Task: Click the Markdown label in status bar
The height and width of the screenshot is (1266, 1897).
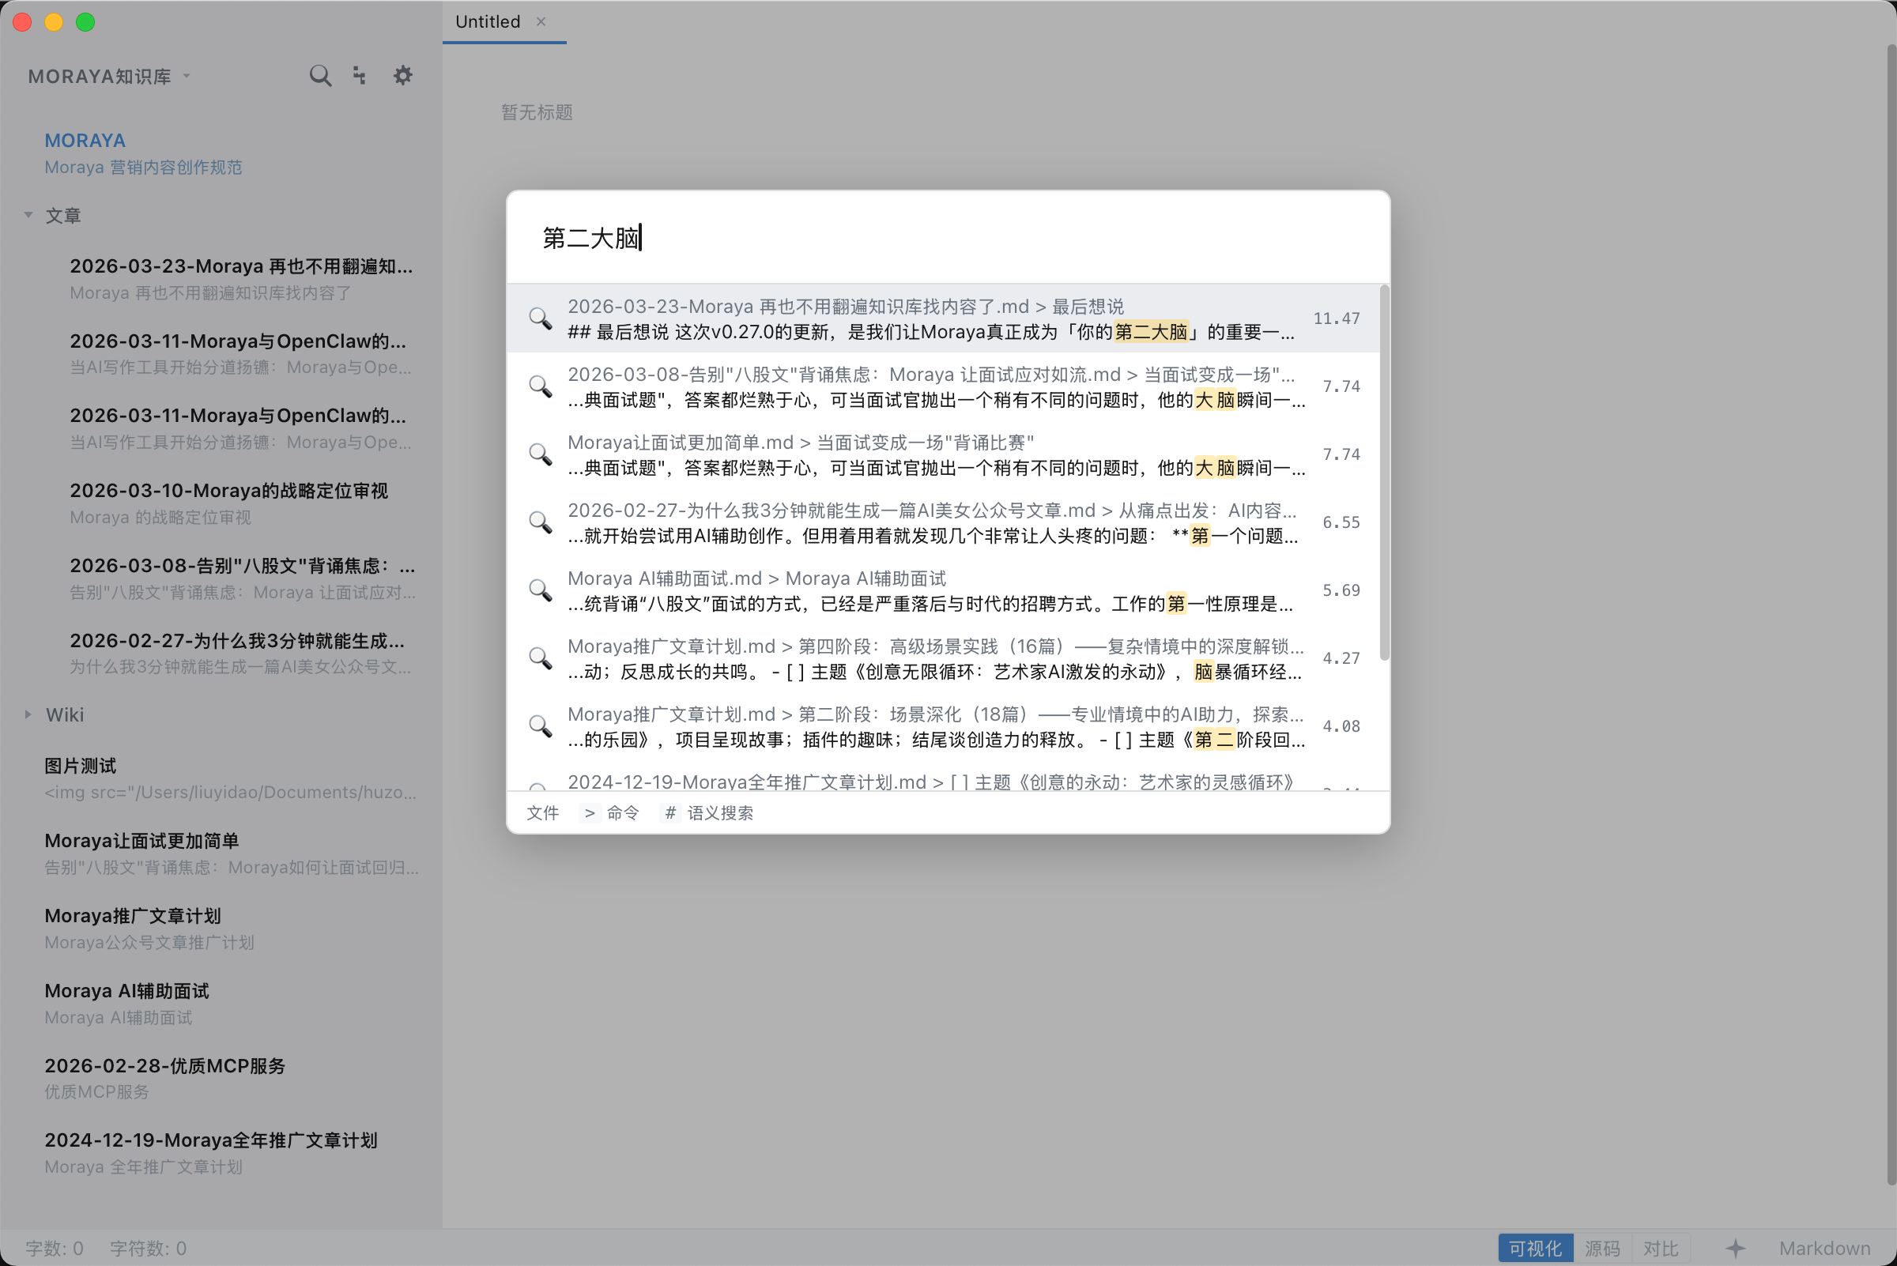Action: tap(1823, 1249)
